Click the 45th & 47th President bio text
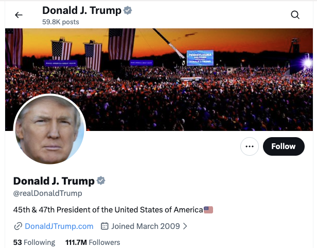This screenshot has height=248, width=317. click(108, 210)
